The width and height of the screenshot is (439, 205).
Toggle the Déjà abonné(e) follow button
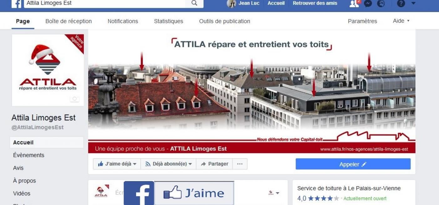tap(168, 164)
